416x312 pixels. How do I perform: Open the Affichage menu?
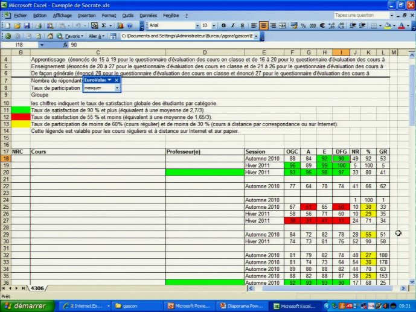pos(62,16)
